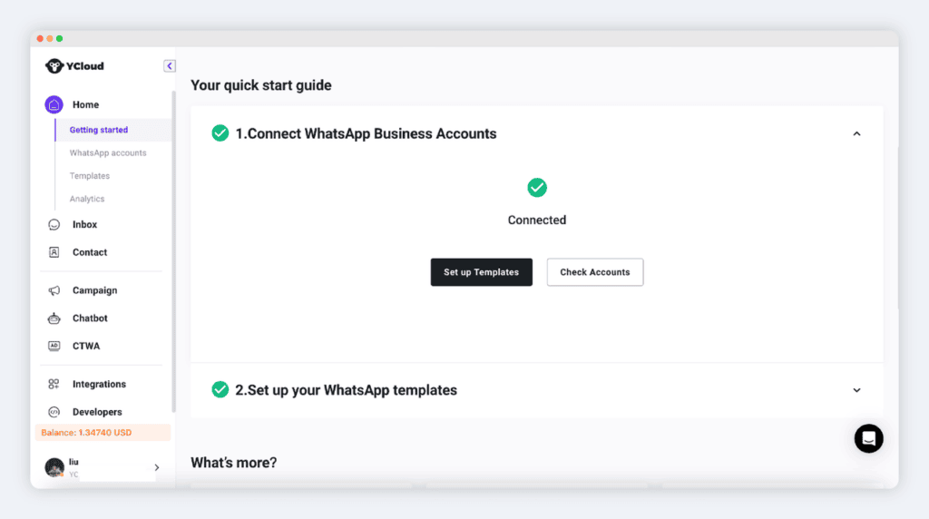Click the Integrations grid icon

point(54,384)
